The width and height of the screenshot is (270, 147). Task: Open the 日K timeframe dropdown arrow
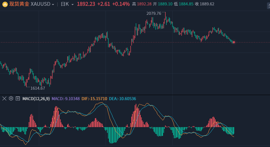click(73, 4)
